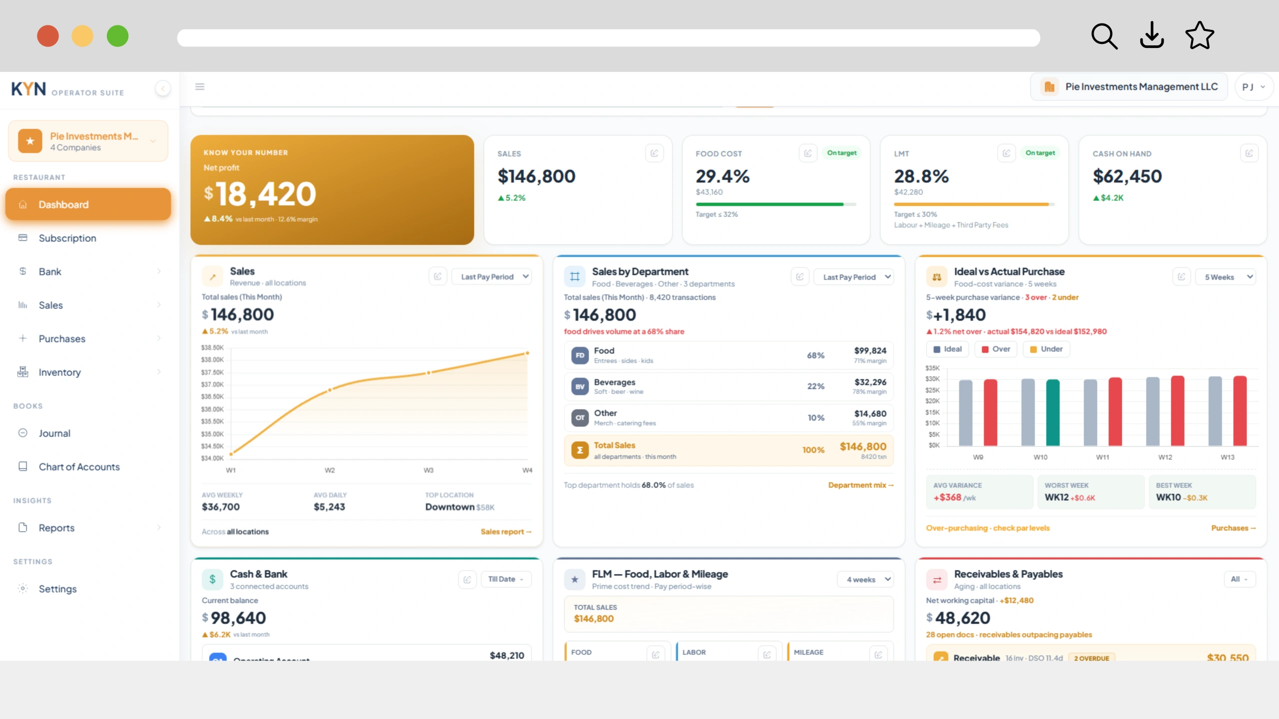Viewport: 1279px width, 719px height.
Task: Toggle the Ideal legend series
Action: point(947,349)
